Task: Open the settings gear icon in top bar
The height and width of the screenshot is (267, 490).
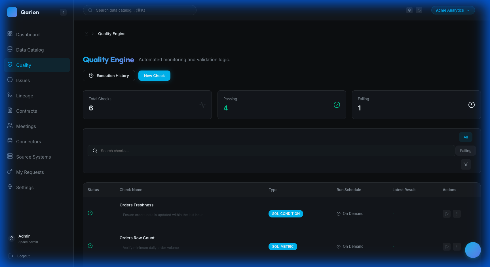Action: (409, 10)
